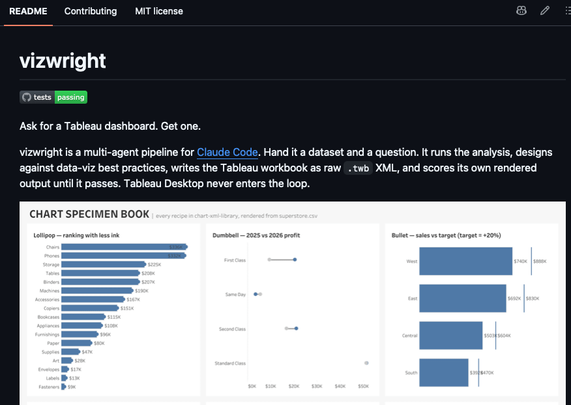Open the Chart Specimen Book image title
Screen dimensions: 571x405
[89, 214]
